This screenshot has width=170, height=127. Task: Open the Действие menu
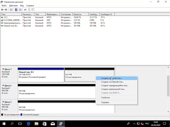13,6
